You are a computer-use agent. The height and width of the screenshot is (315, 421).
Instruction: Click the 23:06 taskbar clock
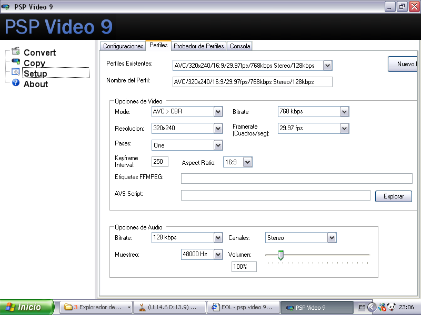point(406,307)
